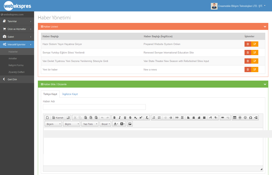Open the text color picker
The image size is (272, 175).
click(x=115, y=124)
